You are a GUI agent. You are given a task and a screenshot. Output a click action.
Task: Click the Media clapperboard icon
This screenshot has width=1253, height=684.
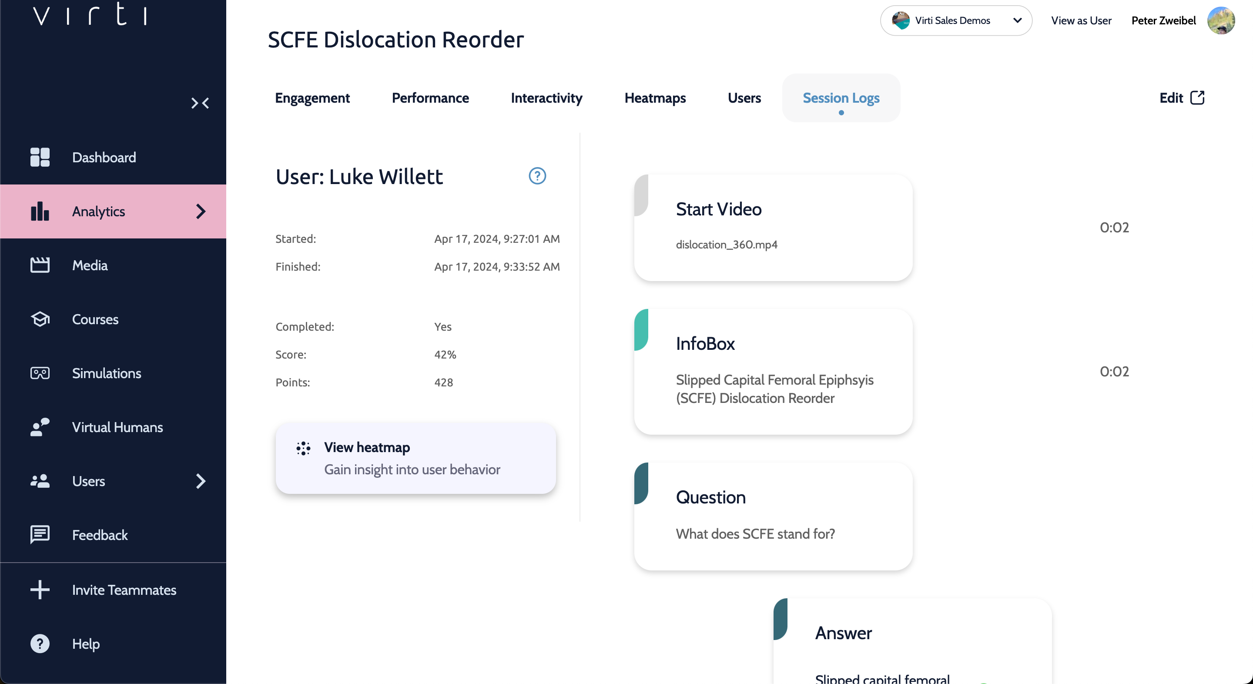click(x=40, y=265)
